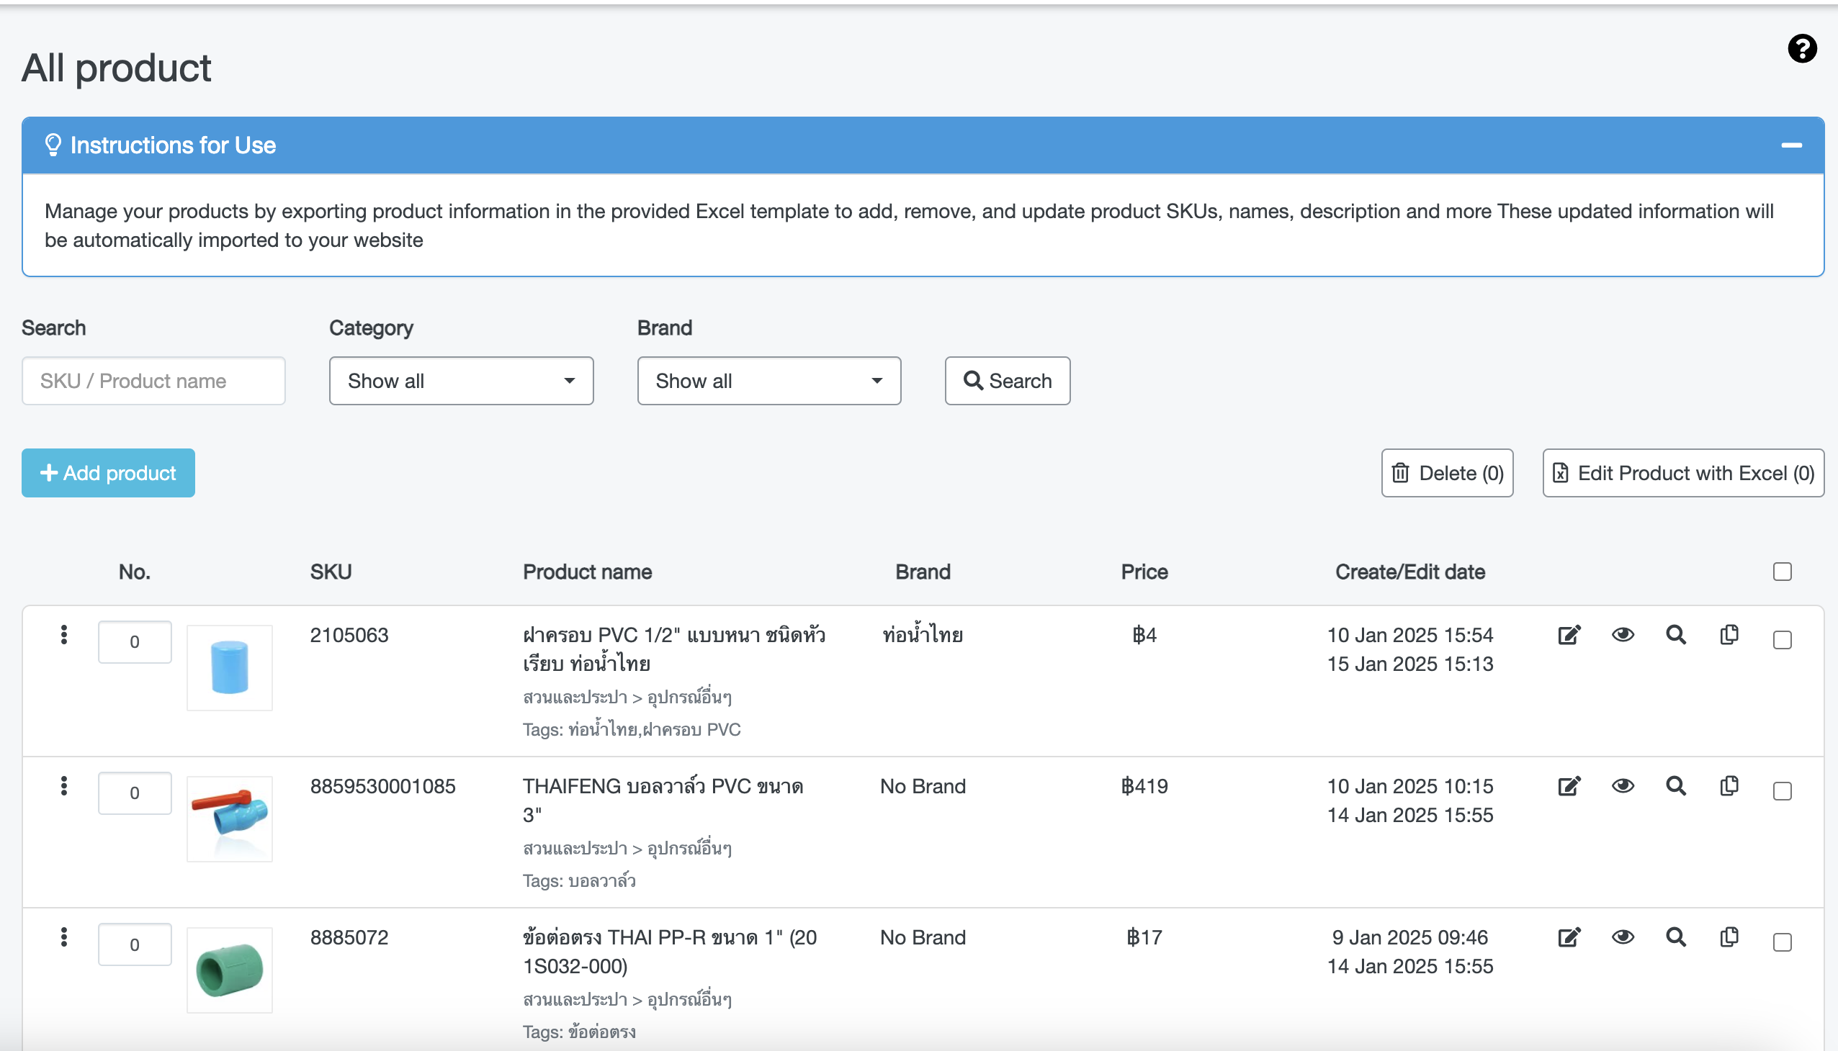
Task: Click Edit Product with Excel button
Action: point(1682,474)
